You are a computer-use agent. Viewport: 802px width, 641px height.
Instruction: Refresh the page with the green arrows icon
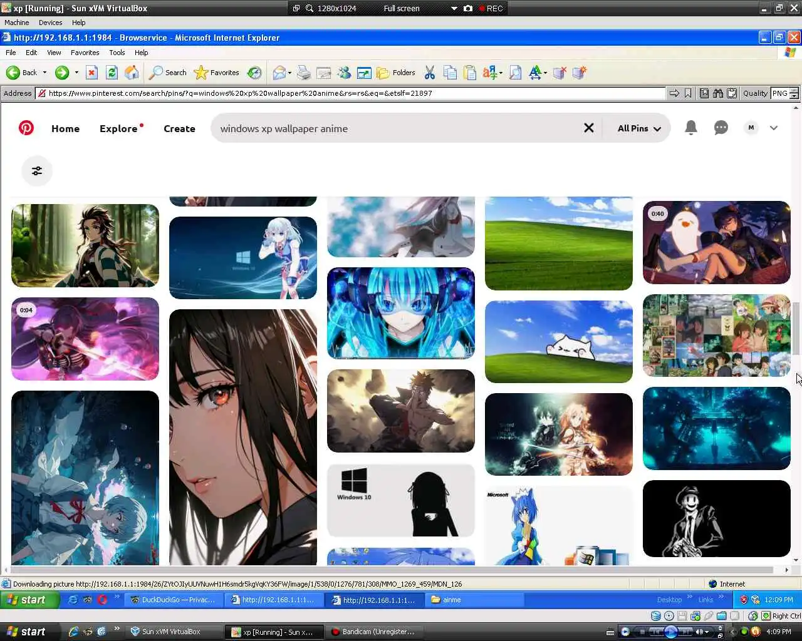tap(112, 73)
